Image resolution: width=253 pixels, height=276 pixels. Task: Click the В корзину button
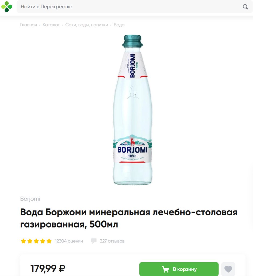click(179, 269)
